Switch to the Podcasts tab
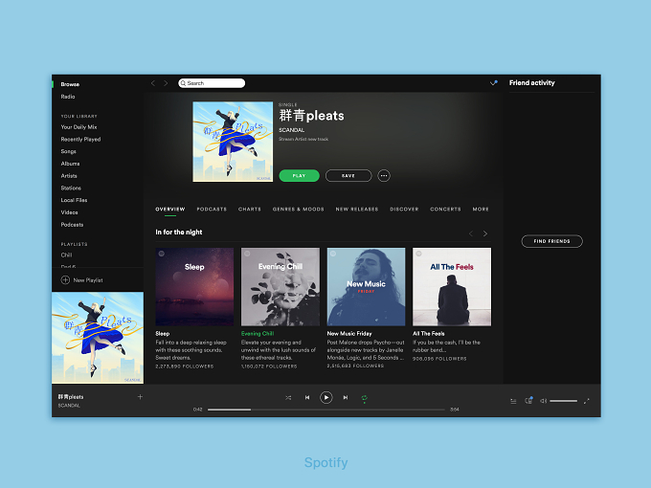This screenshot has width=651, height=488. [x=212, y=210]
